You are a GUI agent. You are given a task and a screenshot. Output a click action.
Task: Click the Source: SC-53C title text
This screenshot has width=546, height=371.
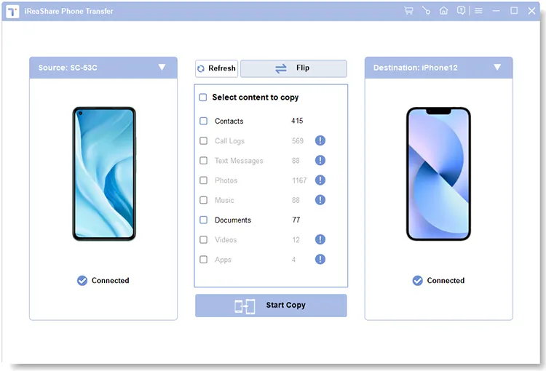click(x=68, y=68)
